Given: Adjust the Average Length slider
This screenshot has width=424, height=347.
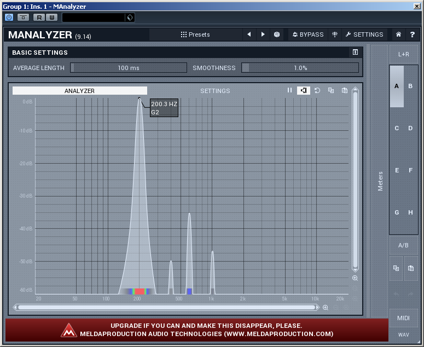Looking at the screenshot, I should [129, 68].
